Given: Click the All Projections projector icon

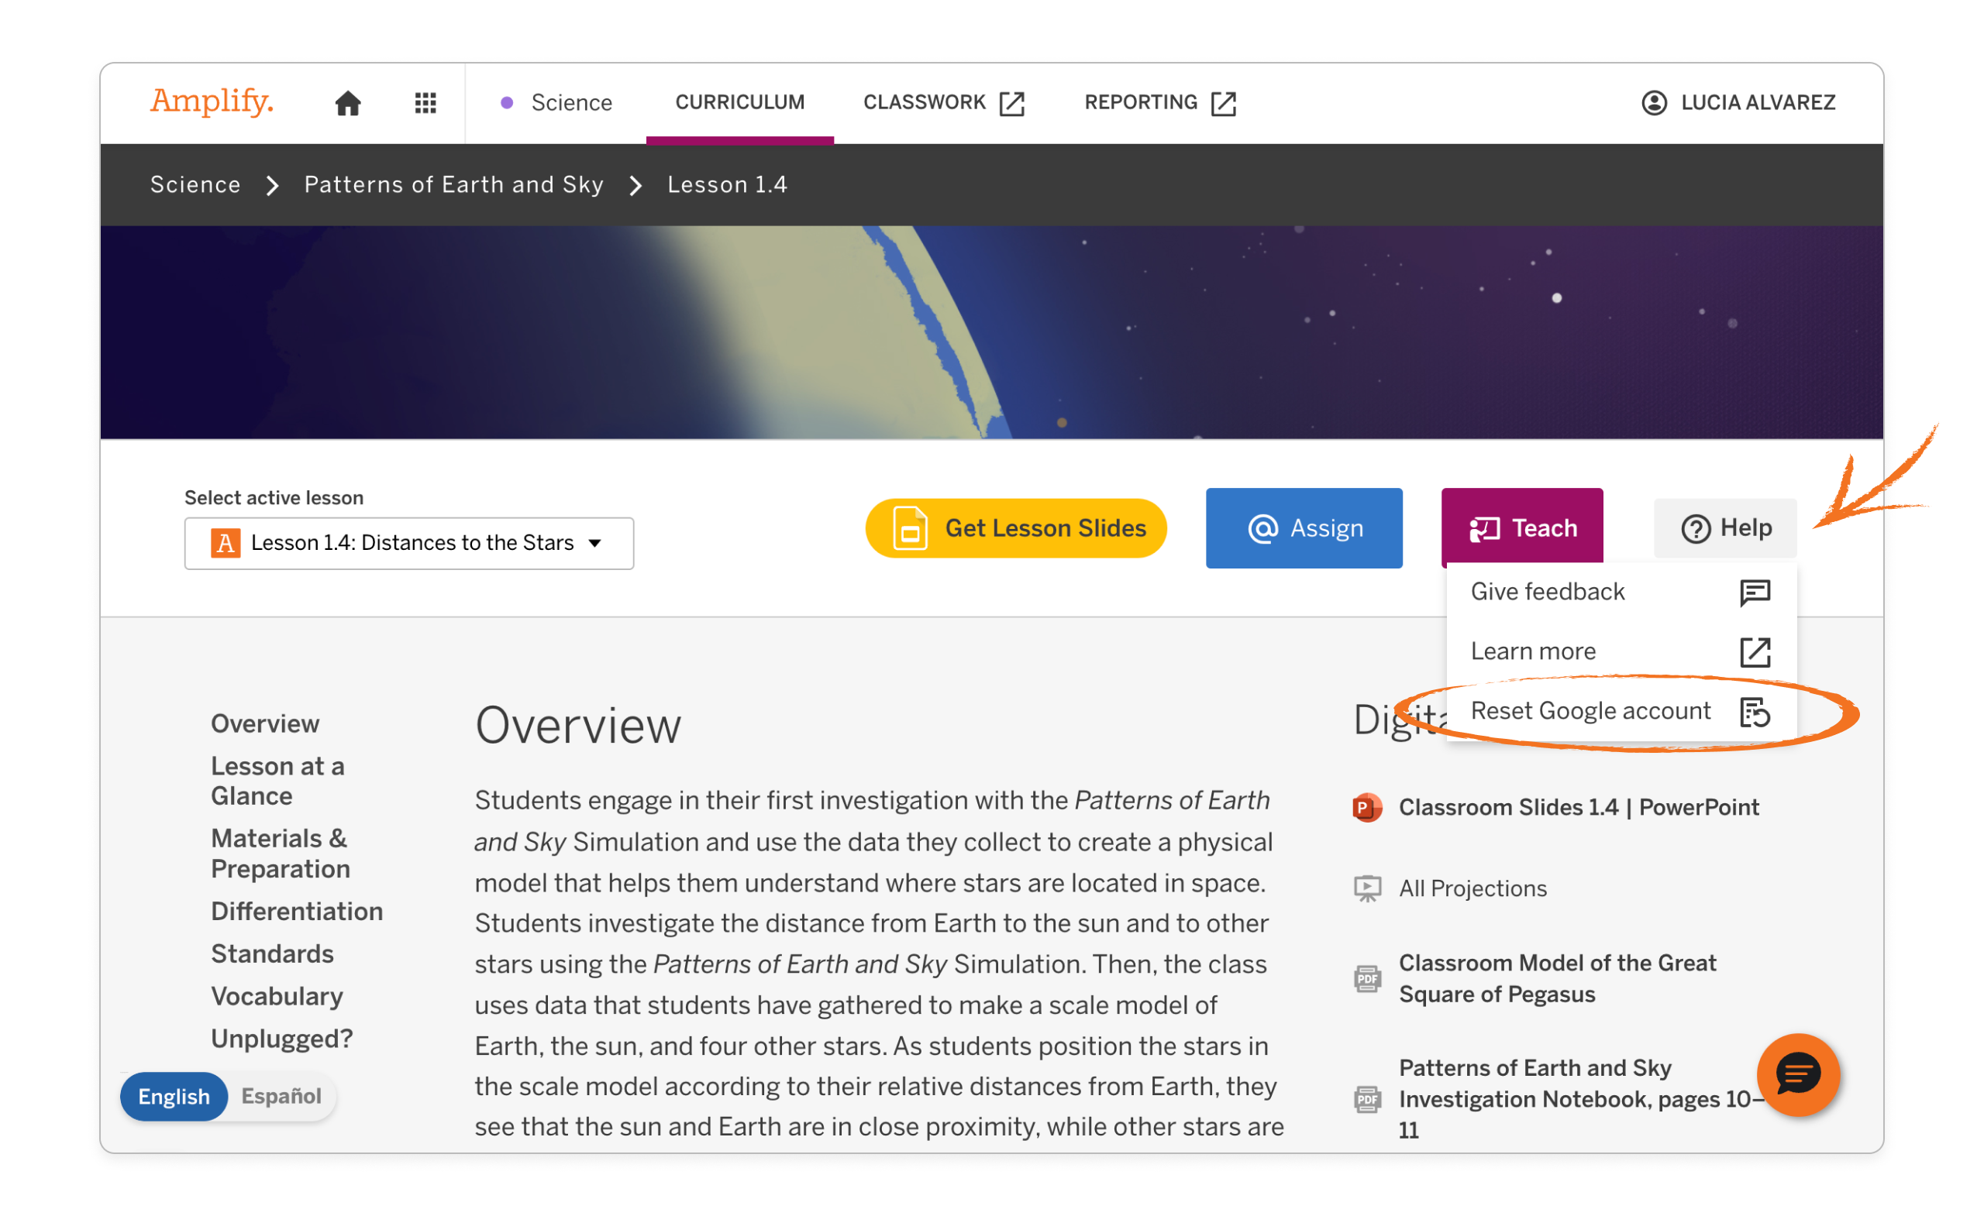Looking at the screenshot, I should point(1366,888).
